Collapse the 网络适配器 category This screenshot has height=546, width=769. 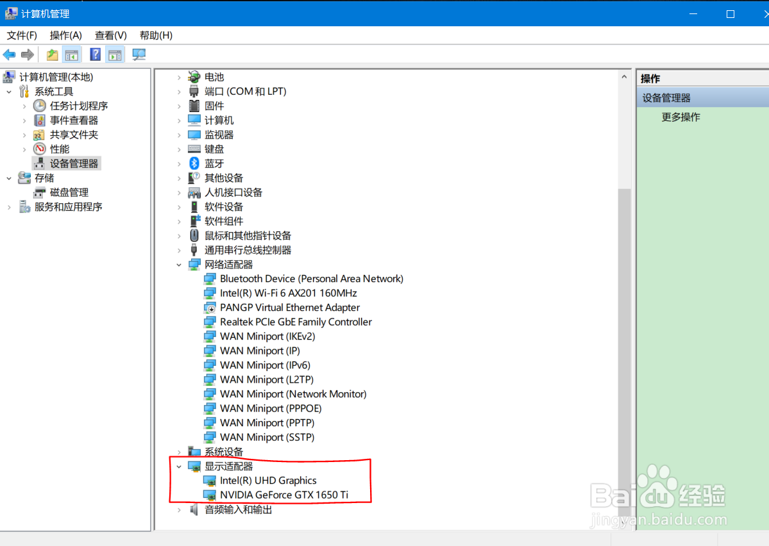pos(179,264)
